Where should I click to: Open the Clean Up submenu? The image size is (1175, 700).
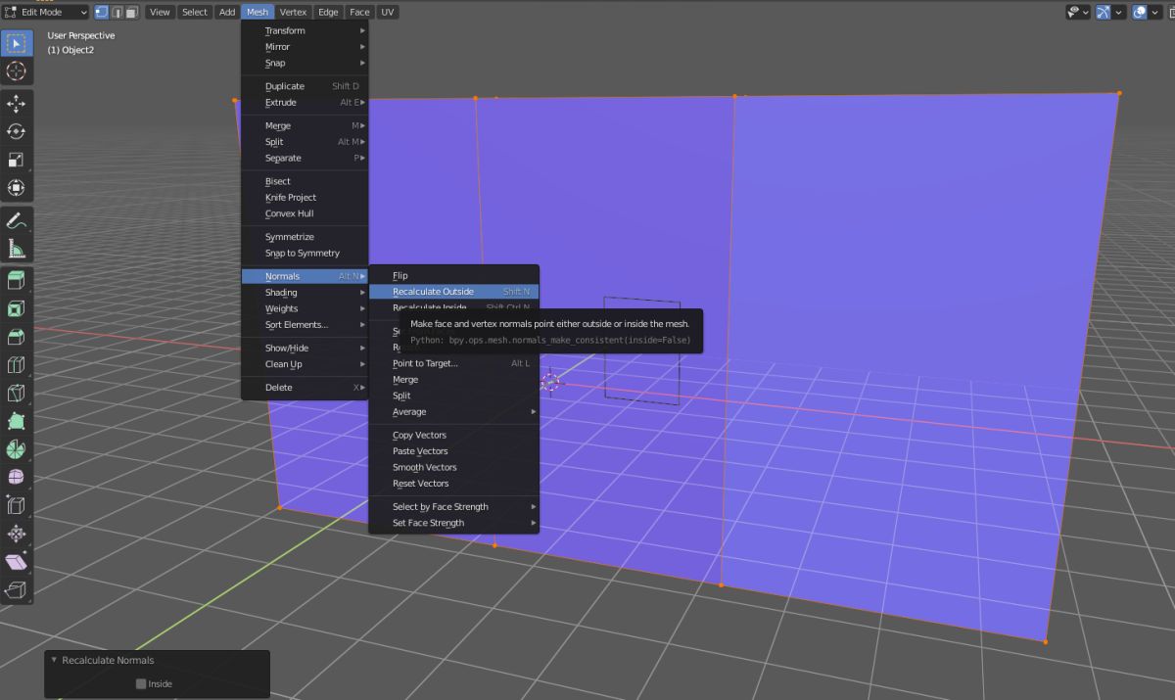[x=305, y=363]
